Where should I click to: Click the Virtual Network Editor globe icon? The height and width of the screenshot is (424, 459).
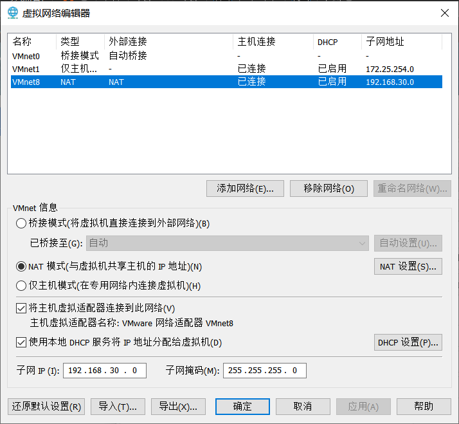coord(14,13)
